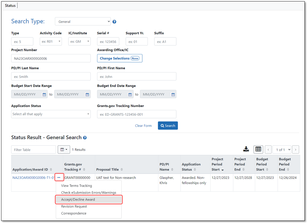Click the Filter Table input field
Screen dimensions: 308x224
[34, 150]
